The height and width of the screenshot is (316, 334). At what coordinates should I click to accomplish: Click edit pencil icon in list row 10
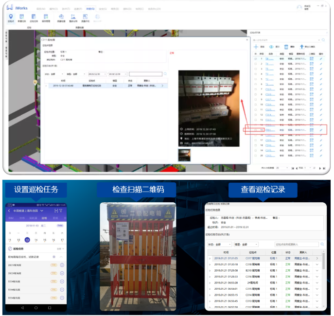point(321,105)
